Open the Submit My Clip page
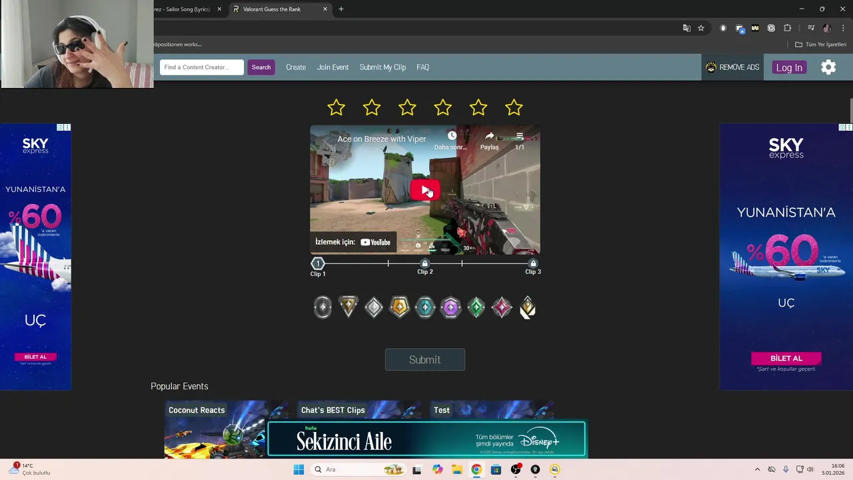The width and height of the screenshot is (853, 480). [x=383, y=67]
